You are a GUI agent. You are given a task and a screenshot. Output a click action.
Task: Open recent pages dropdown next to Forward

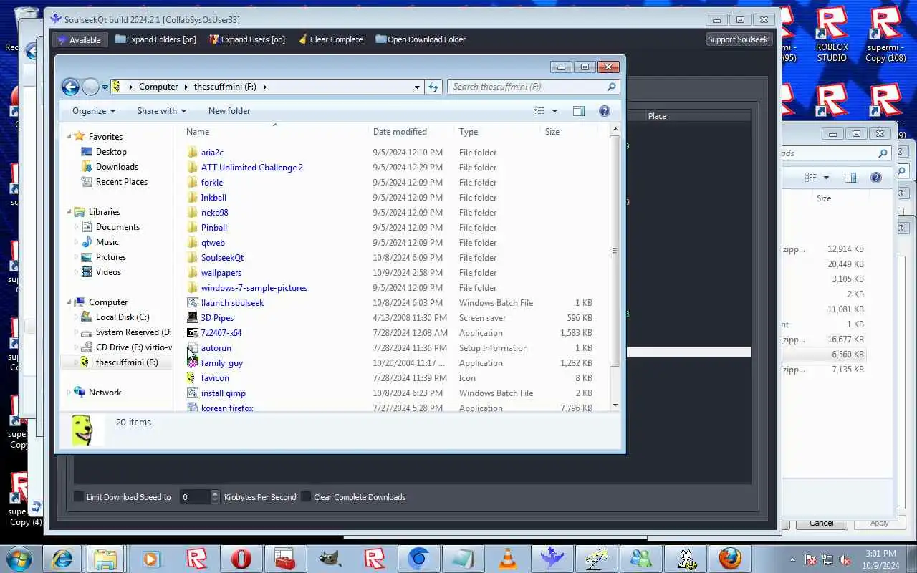click(x=105, y=87)
